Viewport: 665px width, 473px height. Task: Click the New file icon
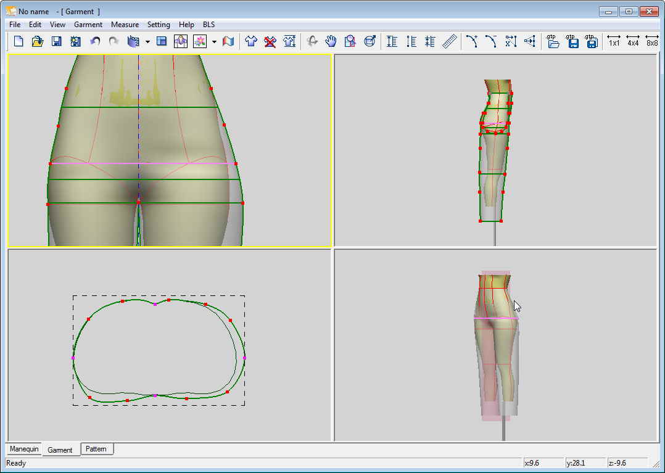tap(19, 41)
